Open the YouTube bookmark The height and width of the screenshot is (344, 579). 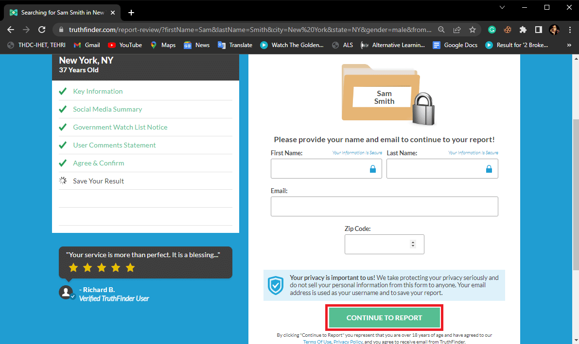click(x=125, y=45)
